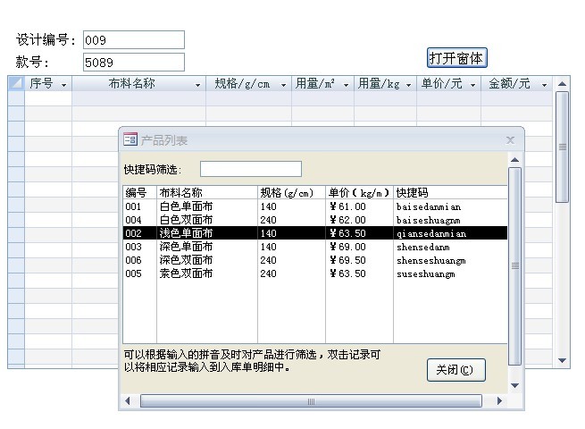
Task: Select product row 003 深色单面布
Action: (x=315, y=247)
